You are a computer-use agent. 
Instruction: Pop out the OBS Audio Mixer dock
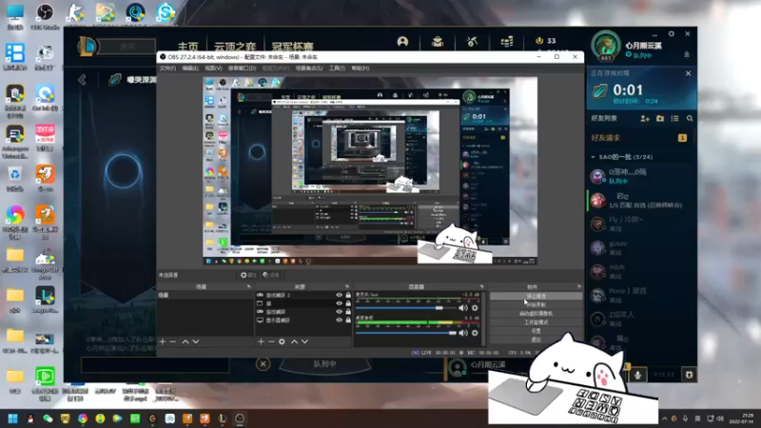pos(481,287)
